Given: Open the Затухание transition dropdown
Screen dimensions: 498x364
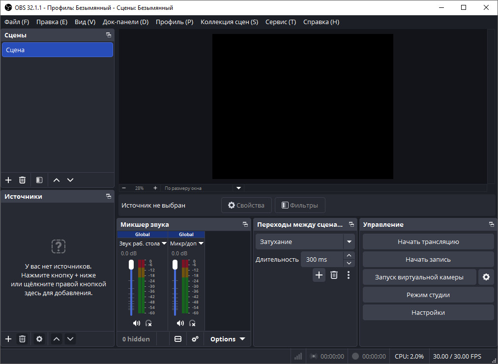Looking at the screenshot, I should (305, 242).
